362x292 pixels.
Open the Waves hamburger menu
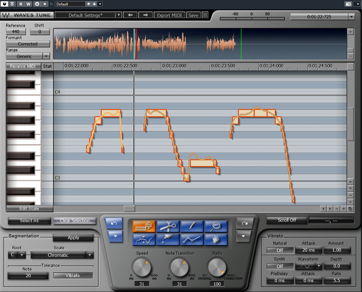(x=205, y=15)
